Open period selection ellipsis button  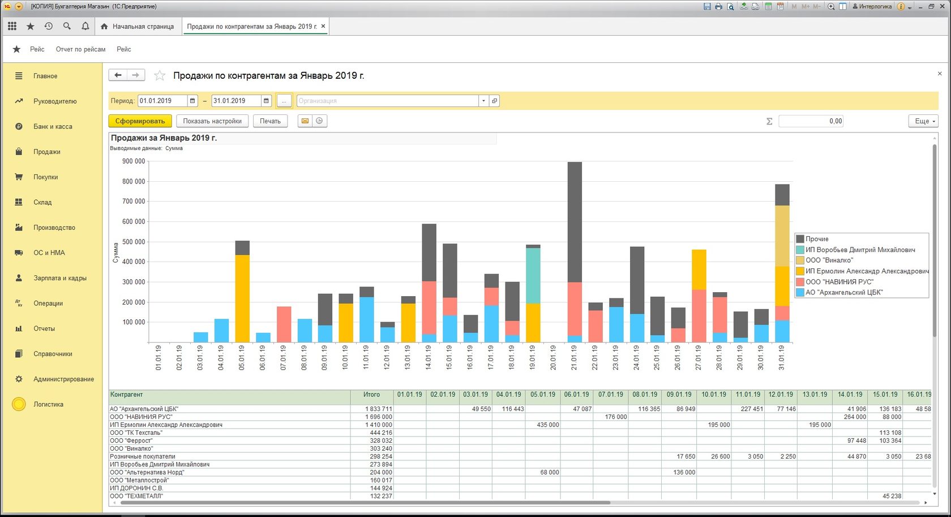click(284, 101)
